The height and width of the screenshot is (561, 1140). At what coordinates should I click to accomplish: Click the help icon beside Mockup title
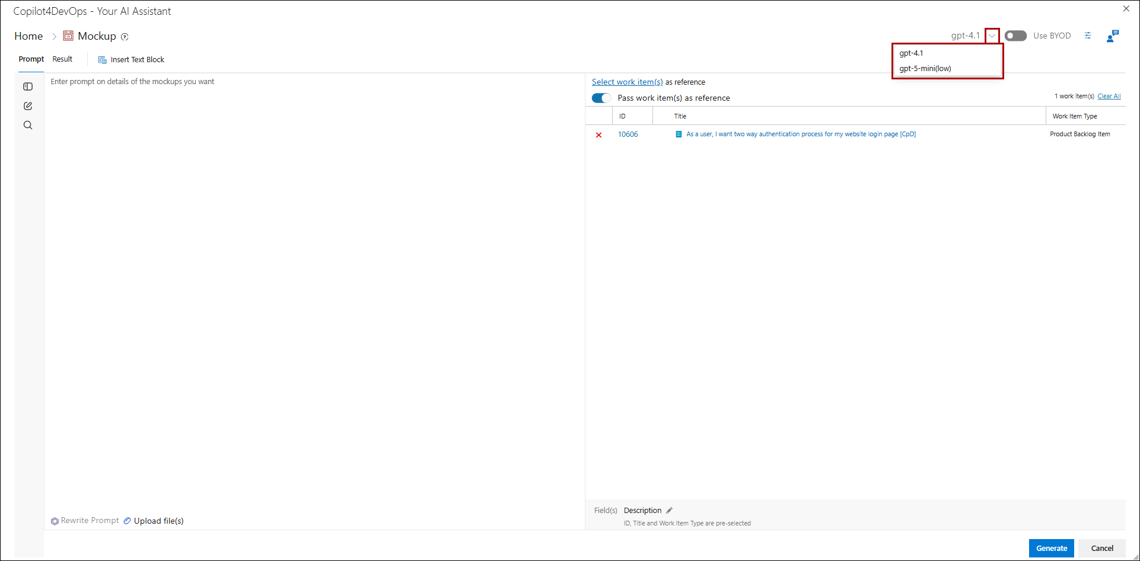(125, 37)
